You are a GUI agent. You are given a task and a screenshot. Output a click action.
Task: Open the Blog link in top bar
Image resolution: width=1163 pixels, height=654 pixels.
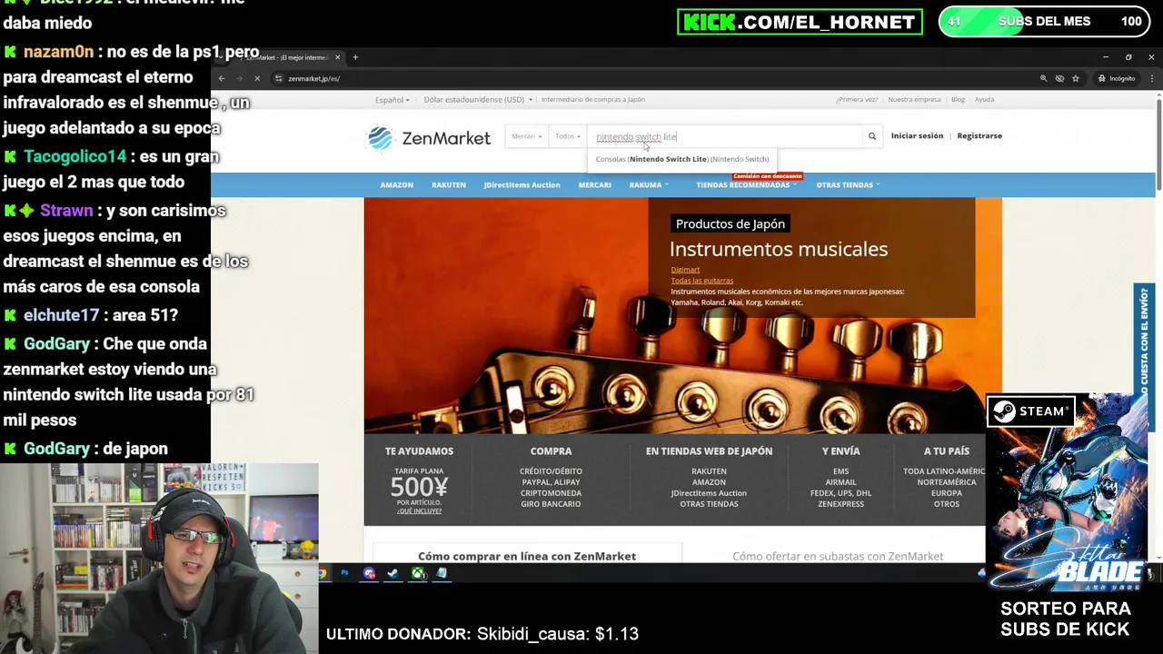coord(958,100)
